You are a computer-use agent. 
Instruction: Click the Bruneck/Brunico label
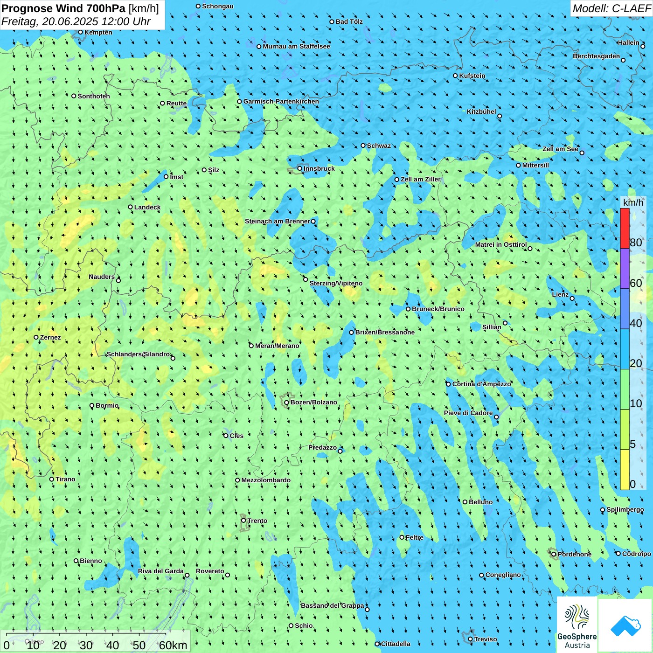(438, 309)
